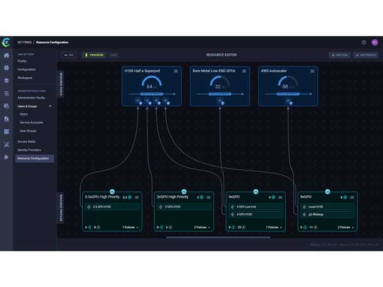
Task: Open AWS Autoscaler card menu icon
Action: tap(312, 71)
